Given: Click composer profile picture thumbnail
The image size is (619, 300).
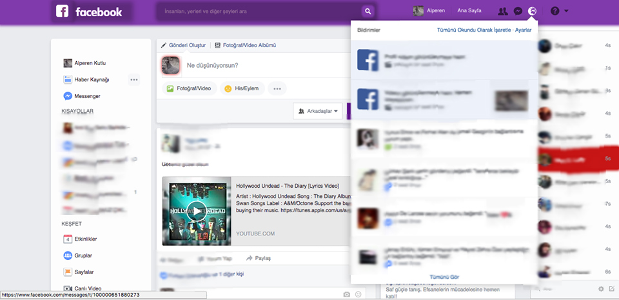Looking at the screenshot, I should (x=171, y=65).
